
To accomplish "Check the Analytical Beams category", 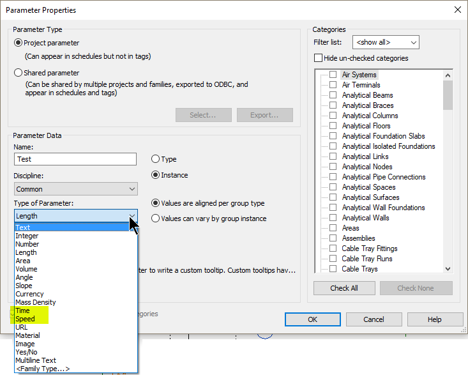I will (x=333, y=95).
